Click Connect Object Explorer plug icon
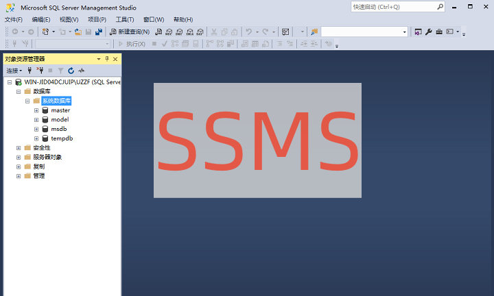This screenshot has height=296, width=494. (x=30, y=71)
